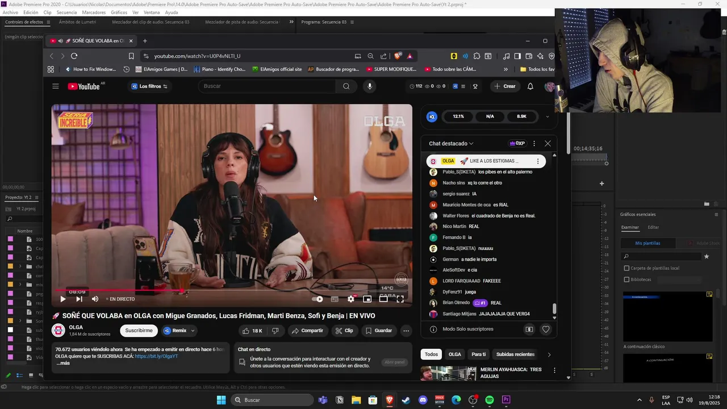Switch to the Editar tab in Gráficos esenciales
This screenshot has width=727, height=409.
(x=653, y=227)
